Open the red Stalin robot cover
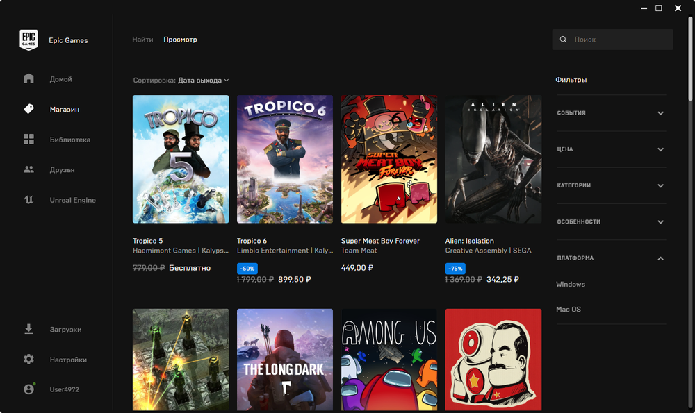This screenshot has height=413, width=695. pyautogui.click(x=493, y=360)
